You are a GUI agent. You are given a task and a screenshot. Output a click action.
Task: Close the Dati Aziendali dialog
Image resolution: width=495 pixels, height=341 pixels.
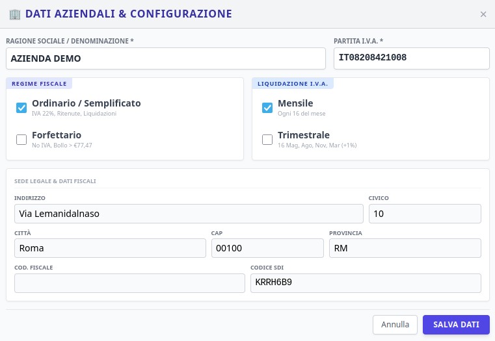483,14
